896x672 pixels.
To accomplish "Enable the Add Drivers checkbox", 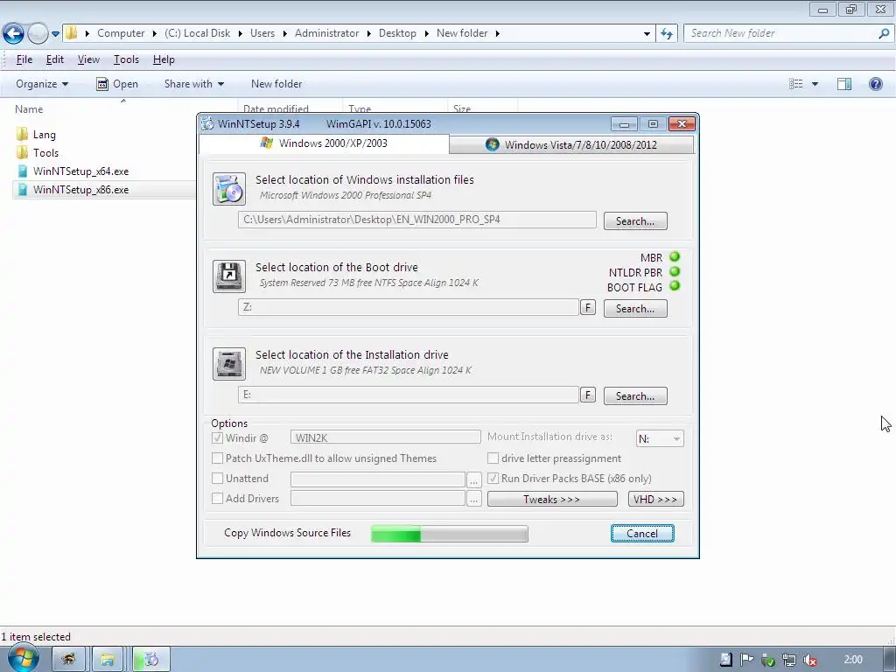I will (217, 498).
